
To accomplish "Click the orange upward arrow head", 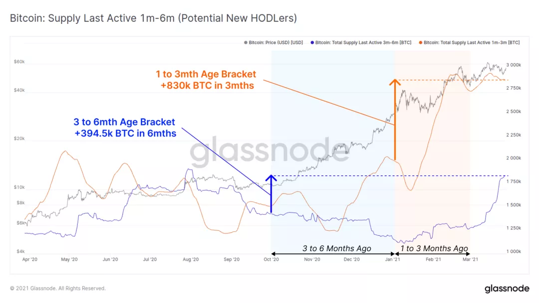I will [x=395, y=82].
